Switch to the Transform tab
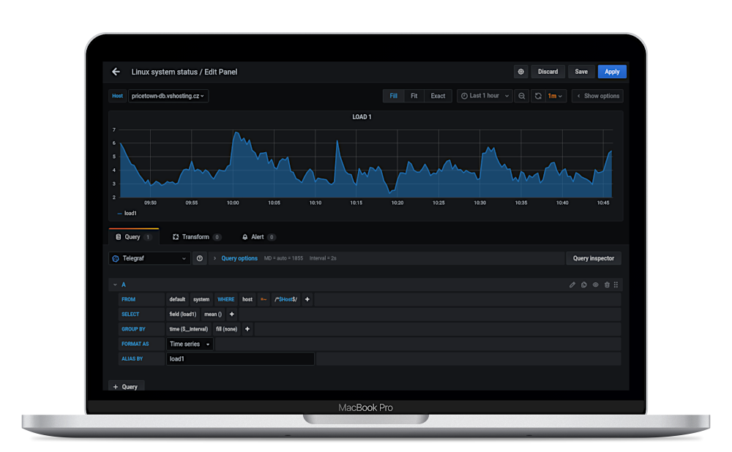The height and width of the screenshot is (452, 732). (x=196, y=237)
